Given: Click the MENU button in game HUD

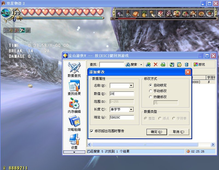Looking at the screenshot, I should (5, 13).
